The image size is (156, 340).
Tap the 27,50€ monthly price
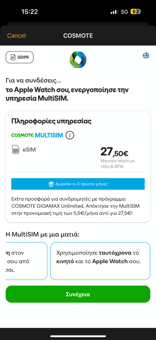coord(114,152)
